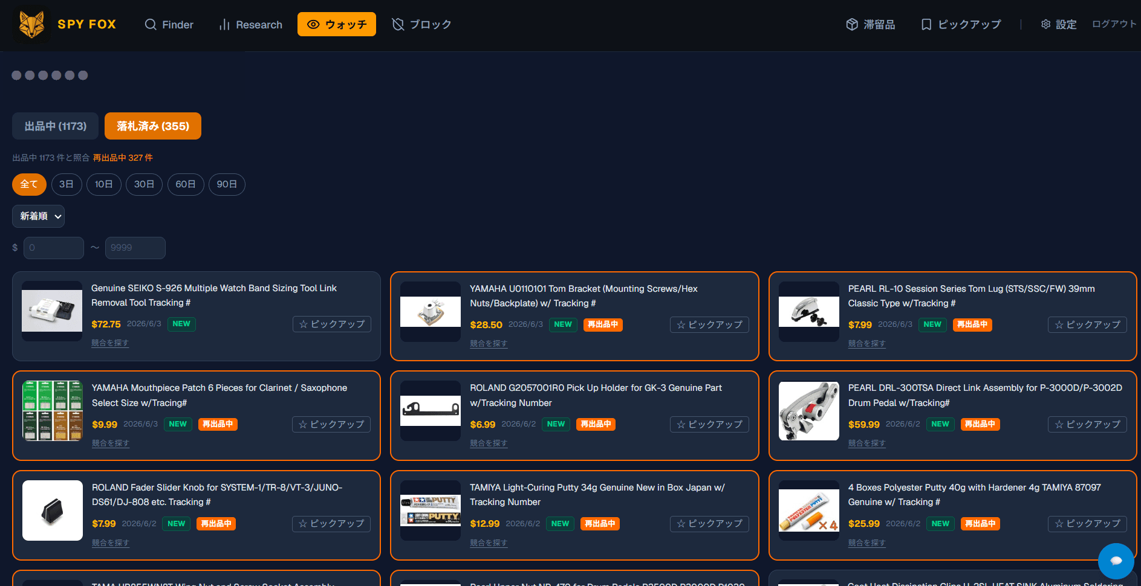Open the Polyester Putty x4 thumbnail
This screenshot has width=1141, height=586.
point(809,510)
